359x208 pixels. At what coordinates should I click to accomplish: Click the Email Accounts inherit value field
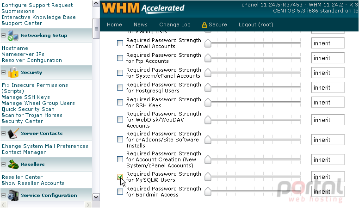pos(328,43)
